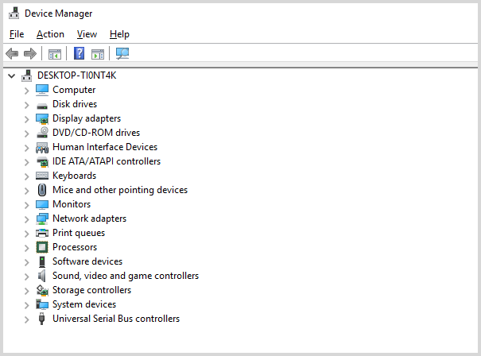Expand the Display adapters category

(x=27, y=119)
